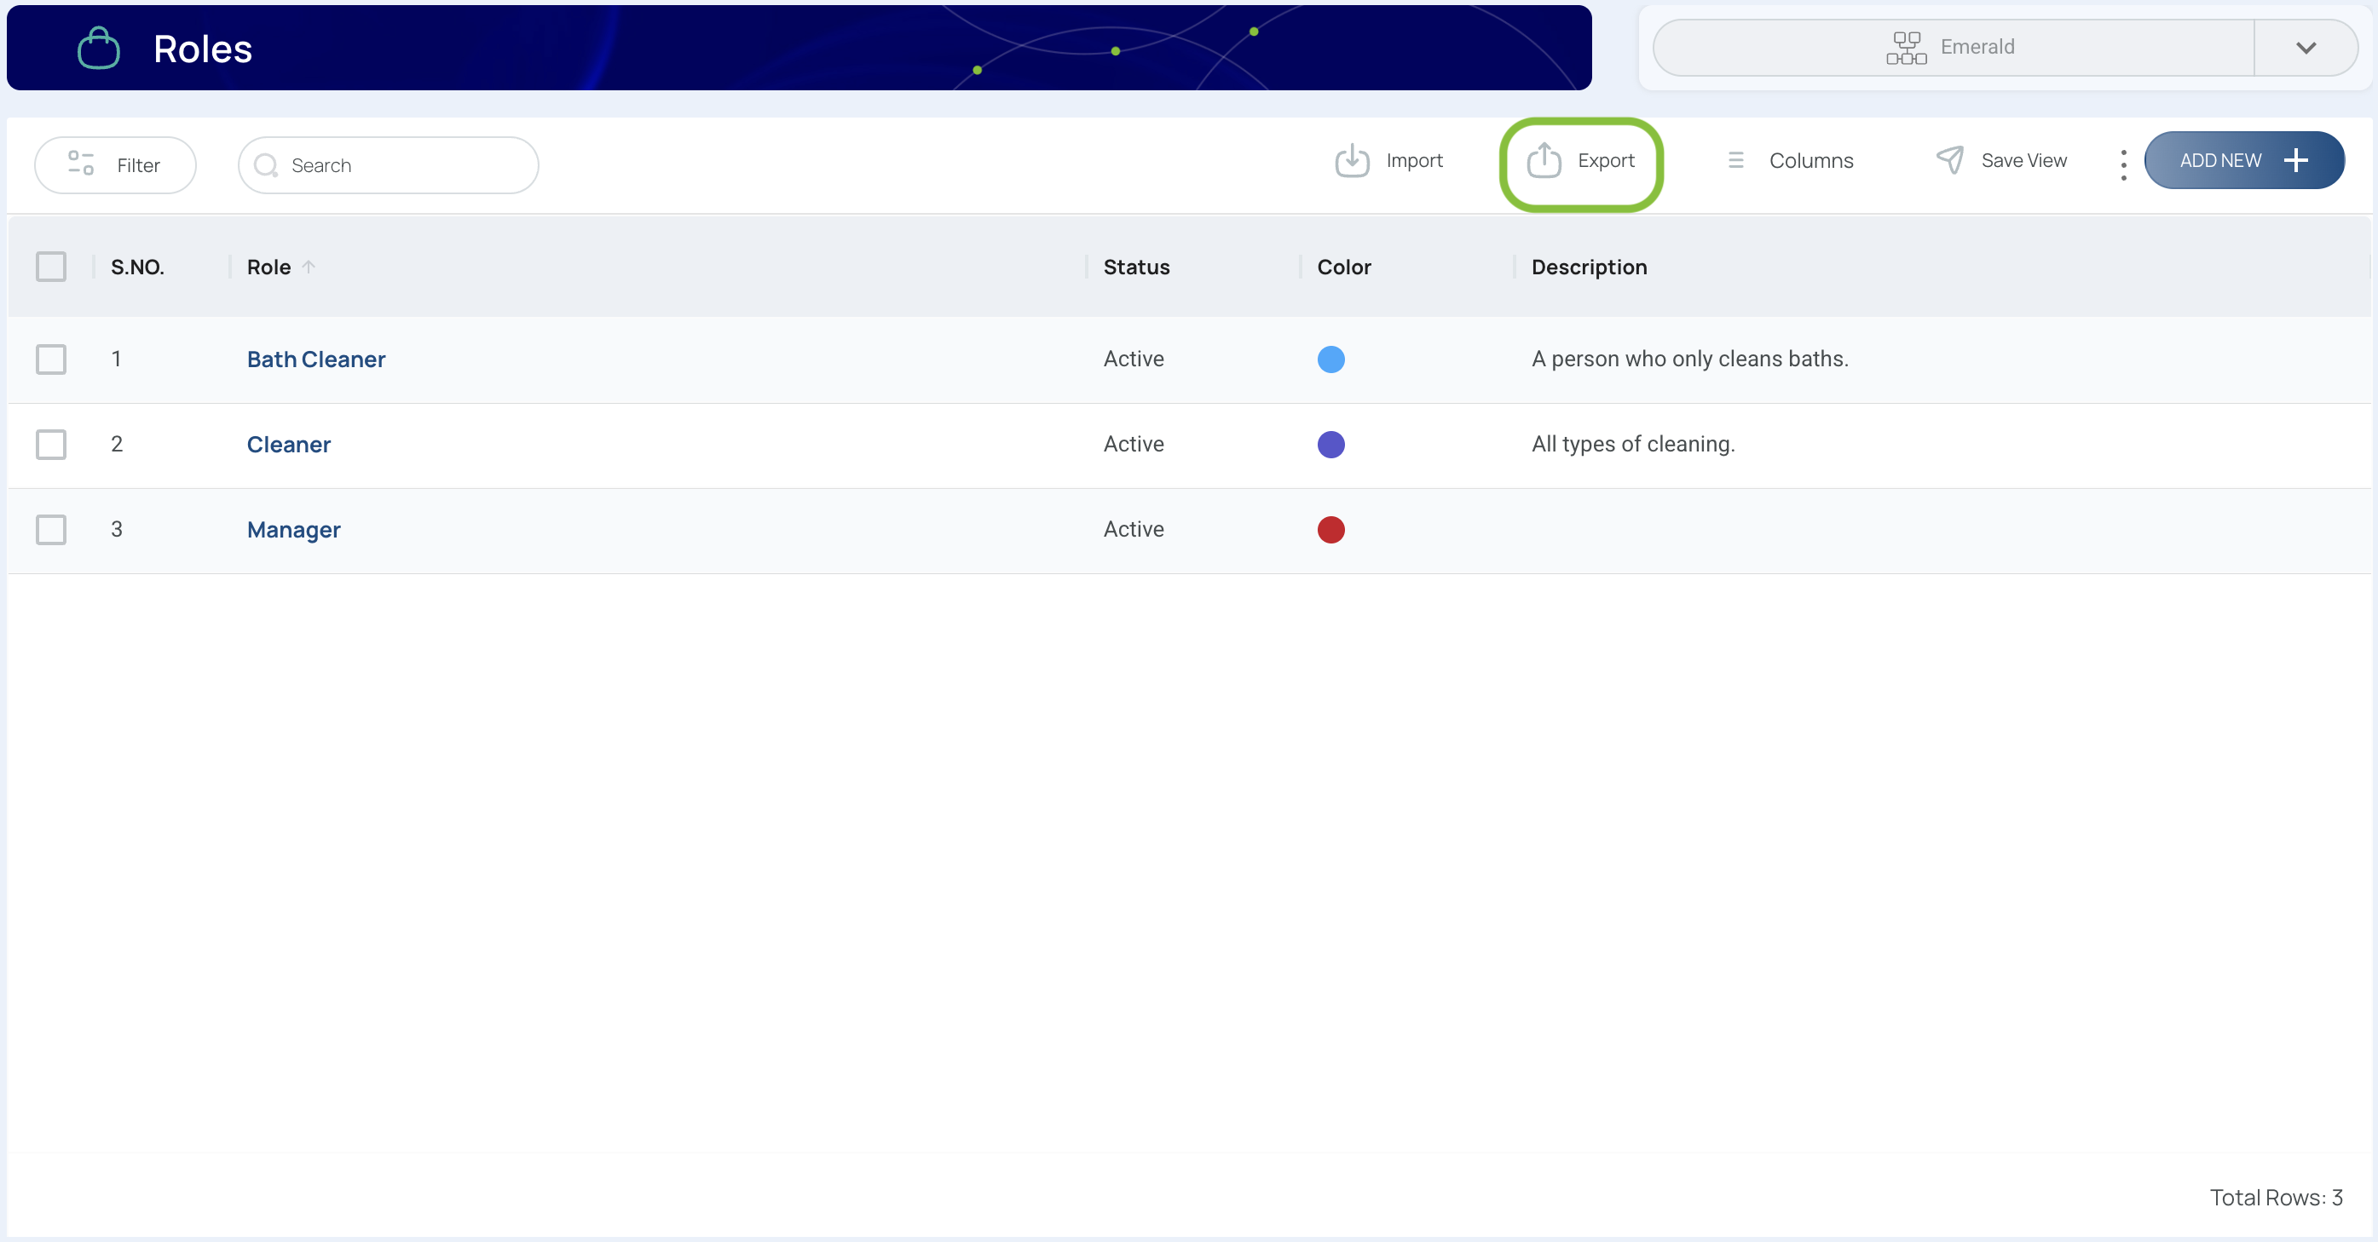2378x1242 pixels.
Task: Open the Columns chooser
Action: pos(1789,160)
